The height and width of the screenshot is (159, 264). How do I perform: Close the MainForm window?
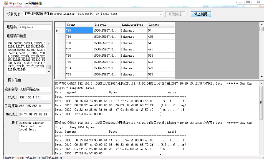click(x=258, y=2)
